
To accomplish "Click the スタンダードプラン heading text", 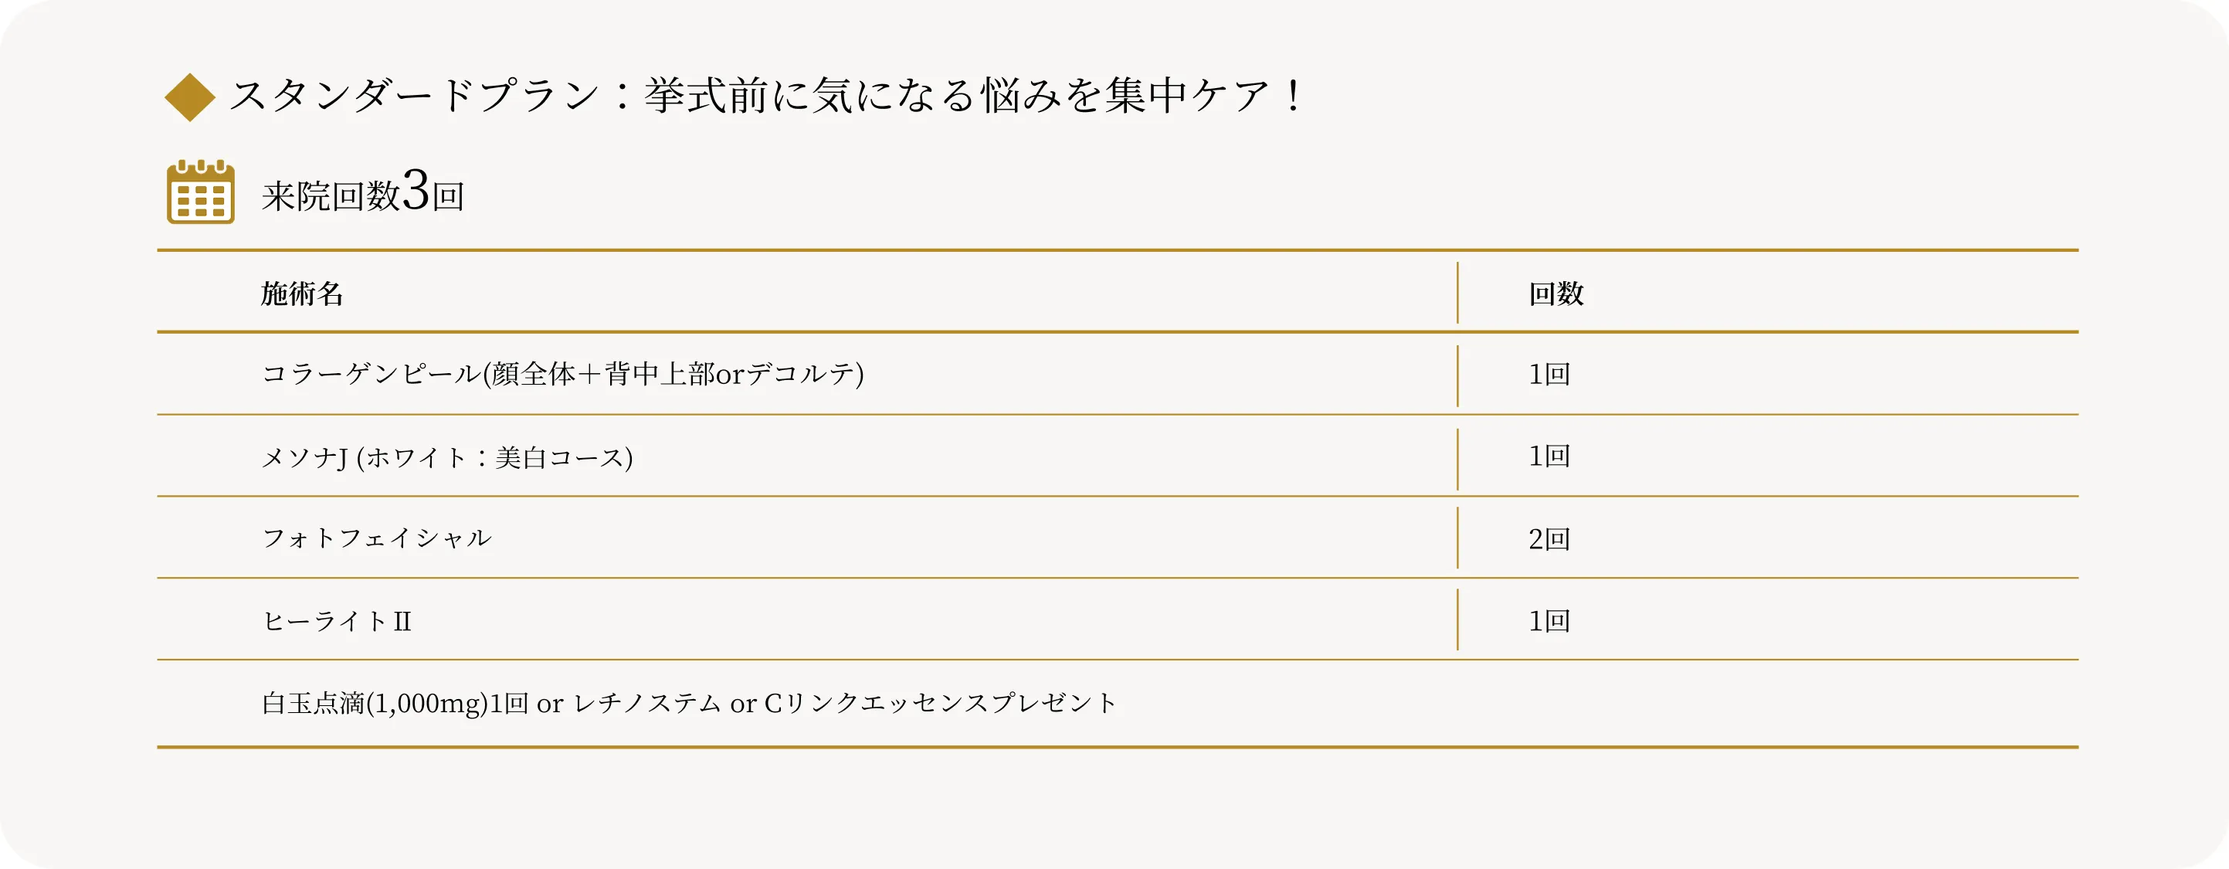I will [x=414, y=95].
